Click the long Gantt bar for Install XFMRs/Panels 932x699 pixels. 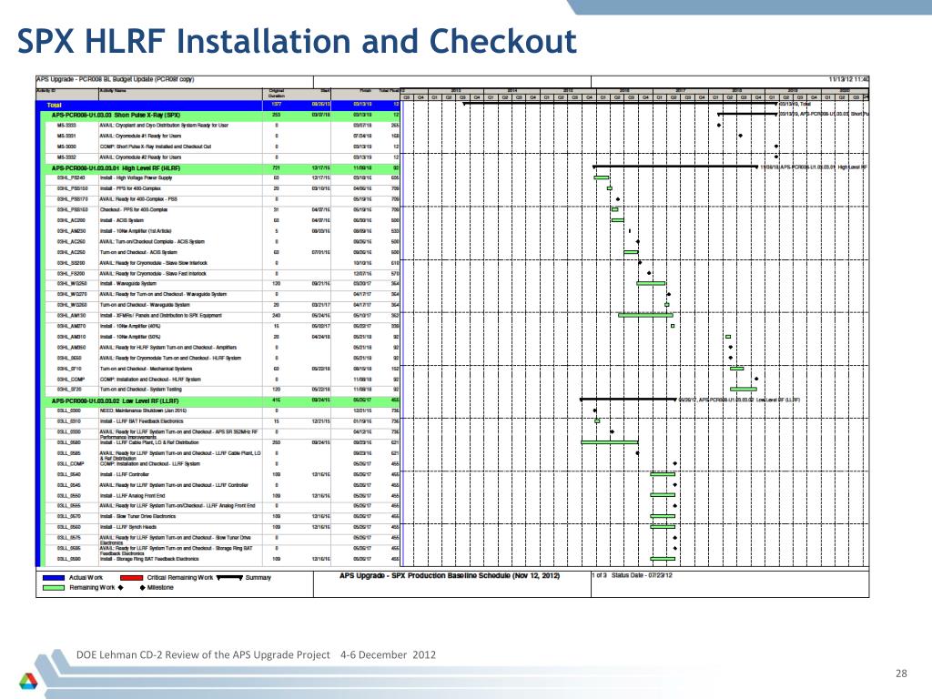pyautogui.click(x=645, y=315)
